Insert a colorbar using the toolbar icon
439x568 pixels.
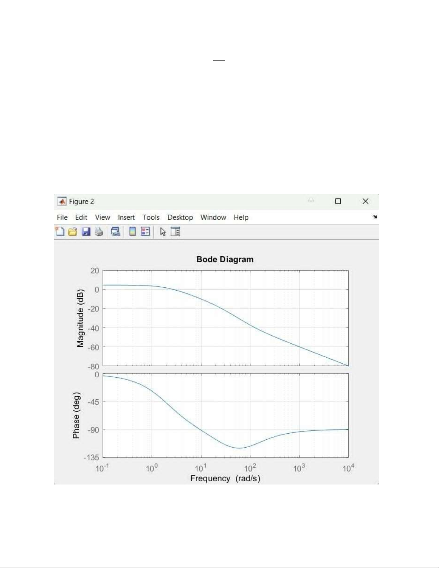pos(133,232)
